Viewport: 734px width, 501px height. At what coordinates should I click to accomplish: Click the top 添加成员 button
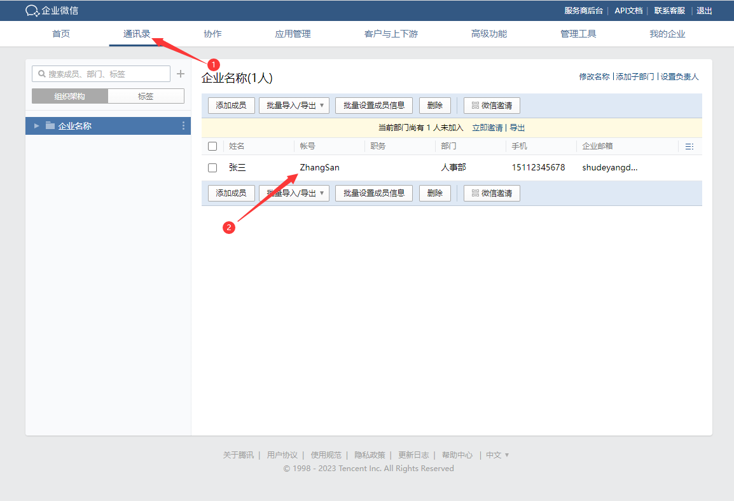[x=231, y=106]
